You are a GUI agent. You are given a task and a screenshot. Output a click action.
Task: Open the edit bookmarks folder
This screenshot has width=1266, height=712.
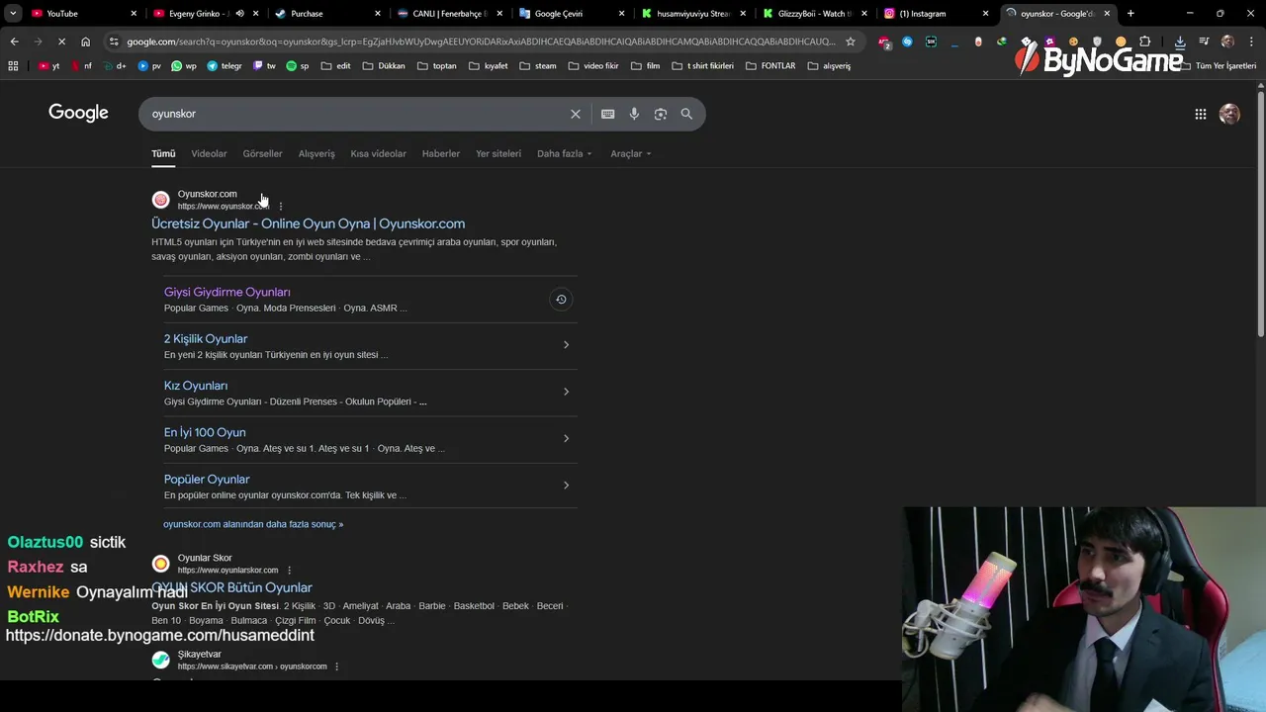pyautogui.click(x=335, y=66)
